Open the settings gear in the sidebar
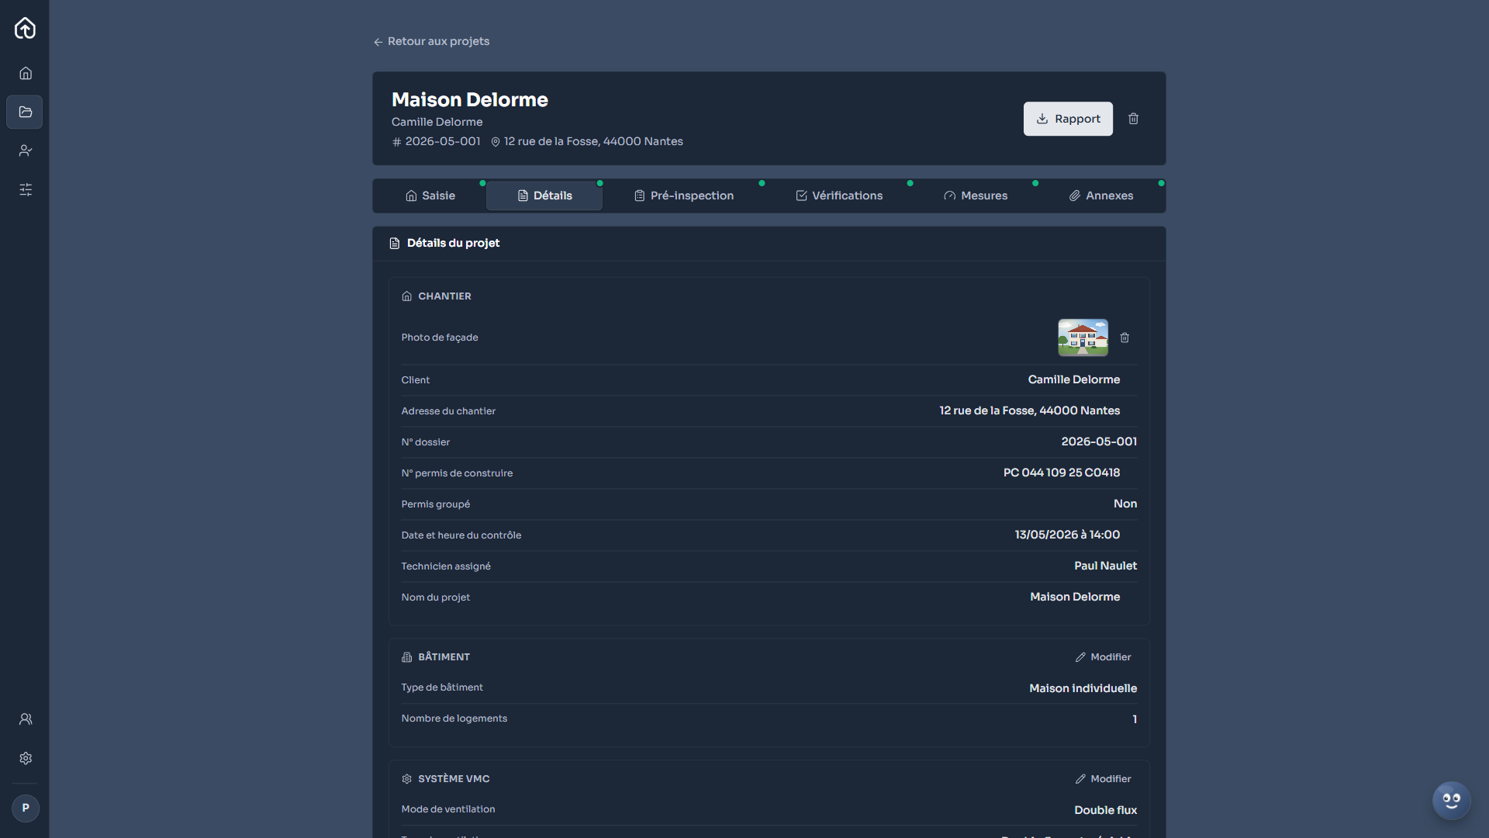The width and height of the screenshot is (1489, 838). click(x=26, y=758)
